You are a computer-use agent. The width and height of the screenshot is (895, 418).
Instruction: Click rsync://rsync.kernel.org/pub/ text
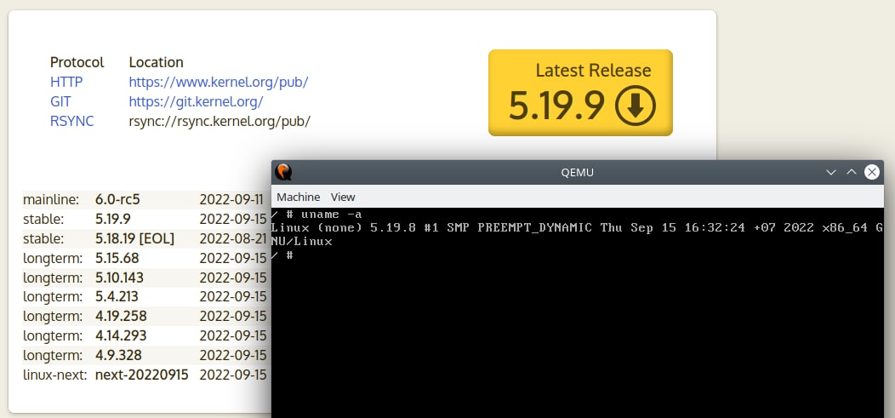219,121
